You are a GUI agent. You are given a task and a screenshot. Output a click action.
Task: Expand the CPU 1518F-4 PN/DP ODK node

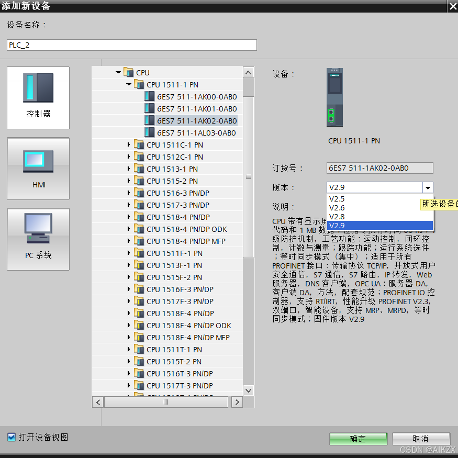(x=129, y=325)
